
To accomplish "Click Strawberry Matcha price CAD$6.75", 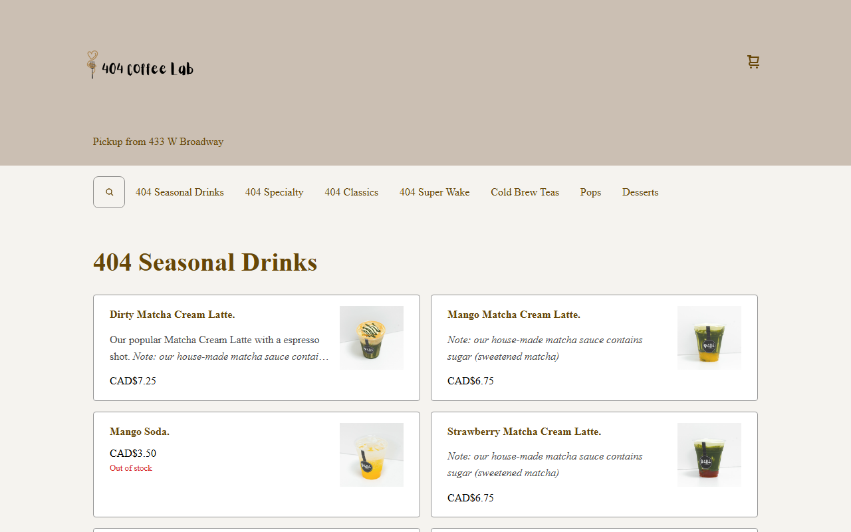I will click(x=471, y=498).
